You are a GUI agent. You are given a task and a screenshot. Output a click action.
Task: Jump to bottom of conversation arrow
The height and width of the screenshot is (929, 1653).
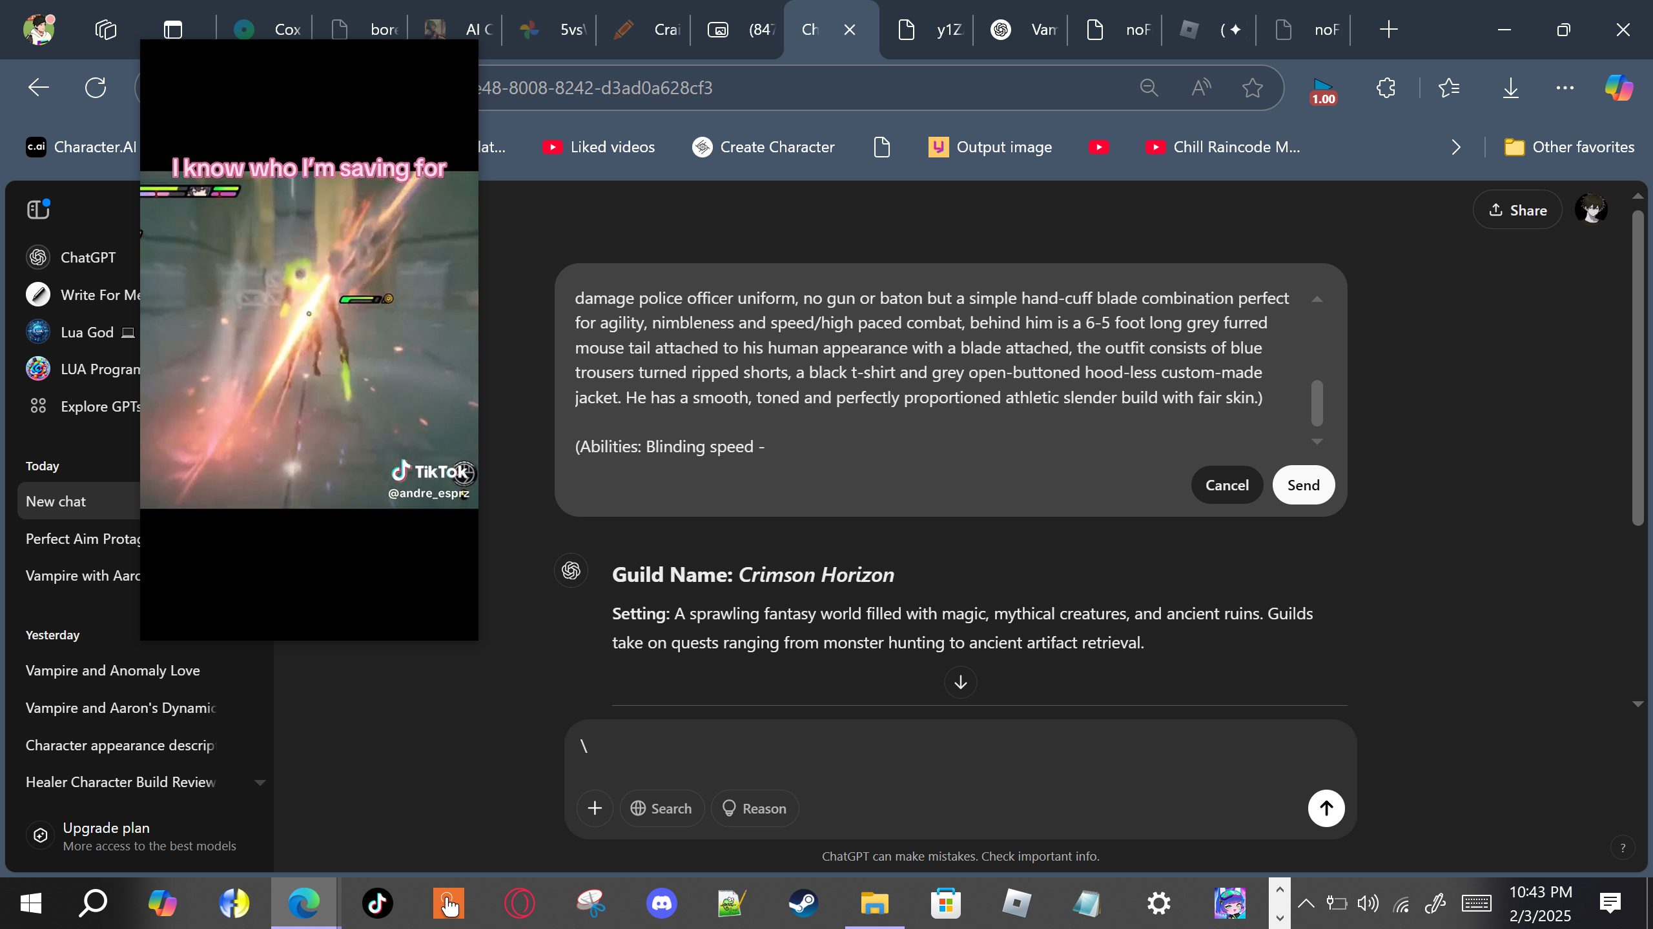click(x=961, y=682)
